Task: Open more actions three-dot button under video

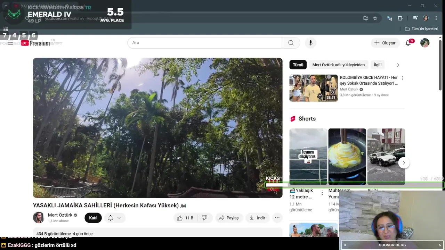Action: pos(277,218)
